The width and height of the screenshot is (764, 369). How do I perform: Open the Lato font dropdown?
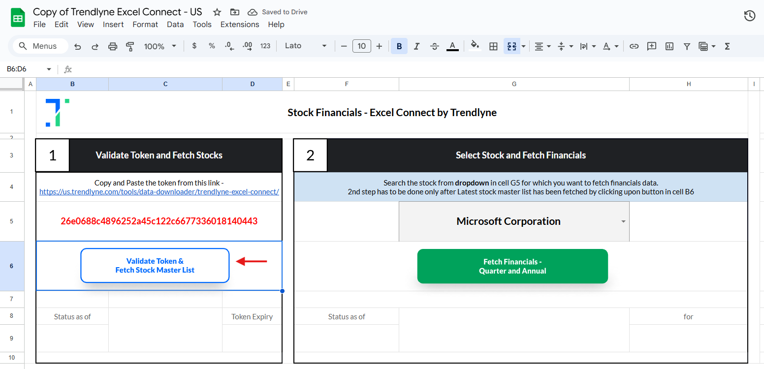[306, 46]
